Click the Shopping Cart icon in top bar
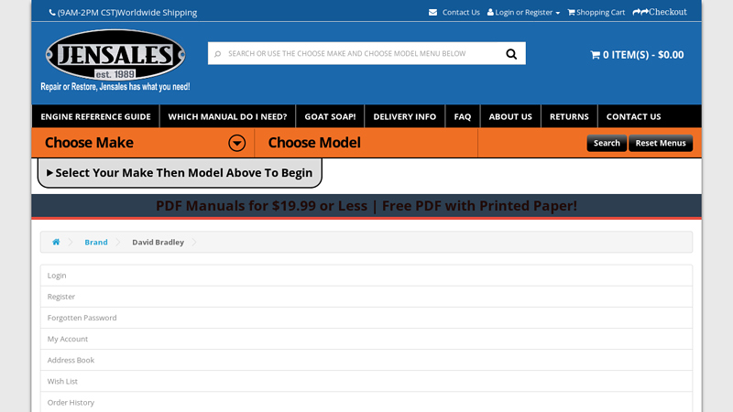733x412 pixels. click(571, 13)
